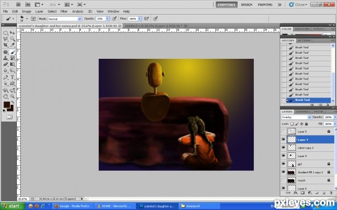Select the Polygonal Lasso tool
Screen dimensions: 337x210
[6, 39]
